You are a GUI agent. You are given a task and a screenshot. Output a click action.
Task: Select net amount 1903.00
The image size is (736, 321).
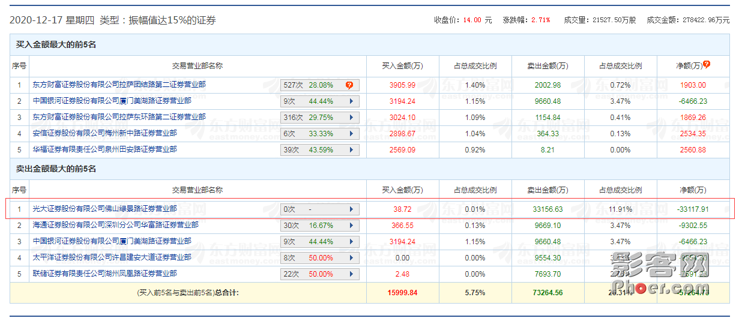(693, 85)
